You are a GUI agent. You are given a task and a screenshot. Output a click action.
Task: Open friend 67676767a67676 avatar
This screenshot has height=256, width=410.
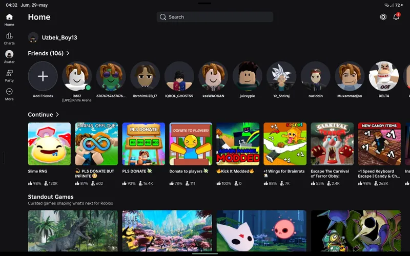tap(111, 76)
